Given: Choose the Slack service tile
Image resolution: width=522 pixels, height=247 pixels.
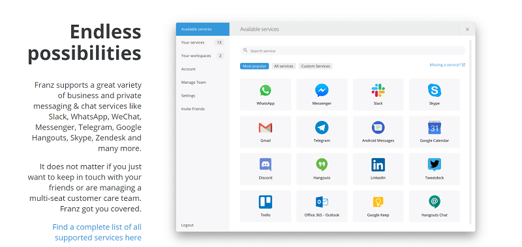Looking at the screenshot, I should [x=378, y=94].
